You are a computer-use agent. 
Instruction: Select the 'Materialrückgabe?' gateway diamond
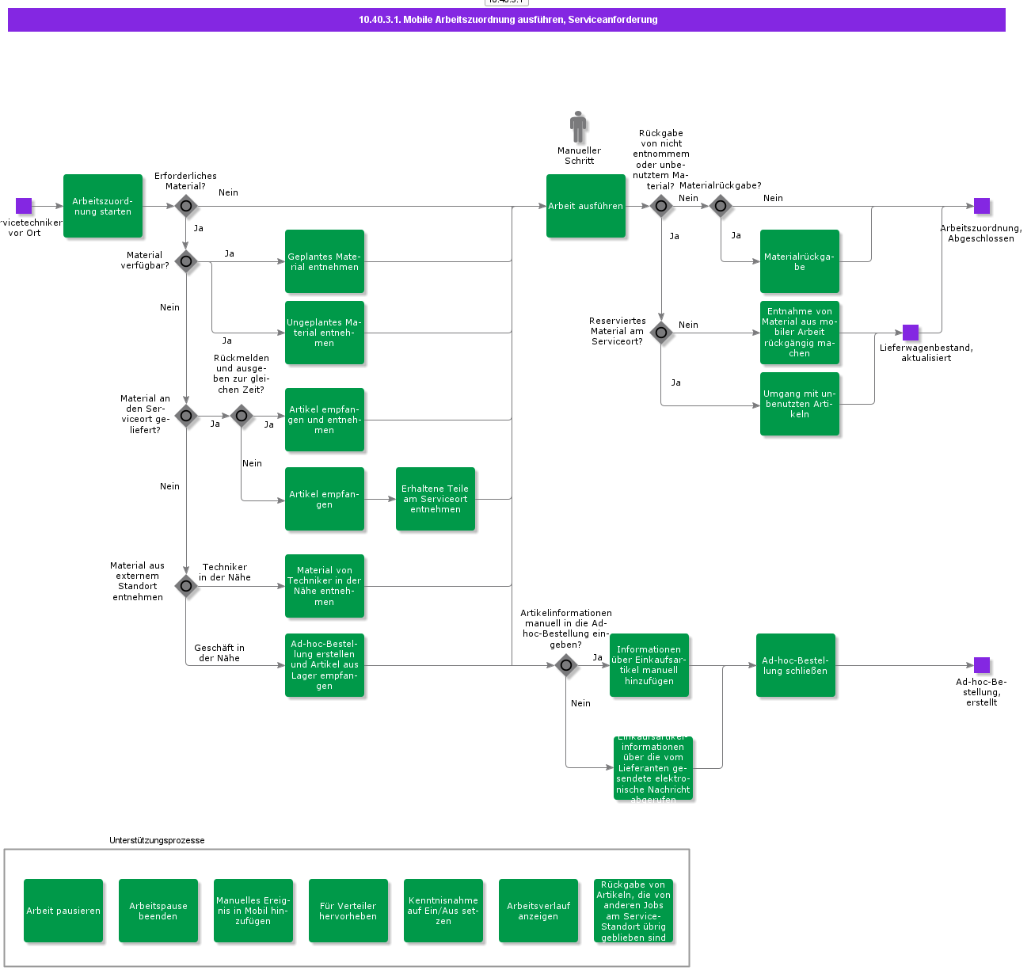[721, 206]
